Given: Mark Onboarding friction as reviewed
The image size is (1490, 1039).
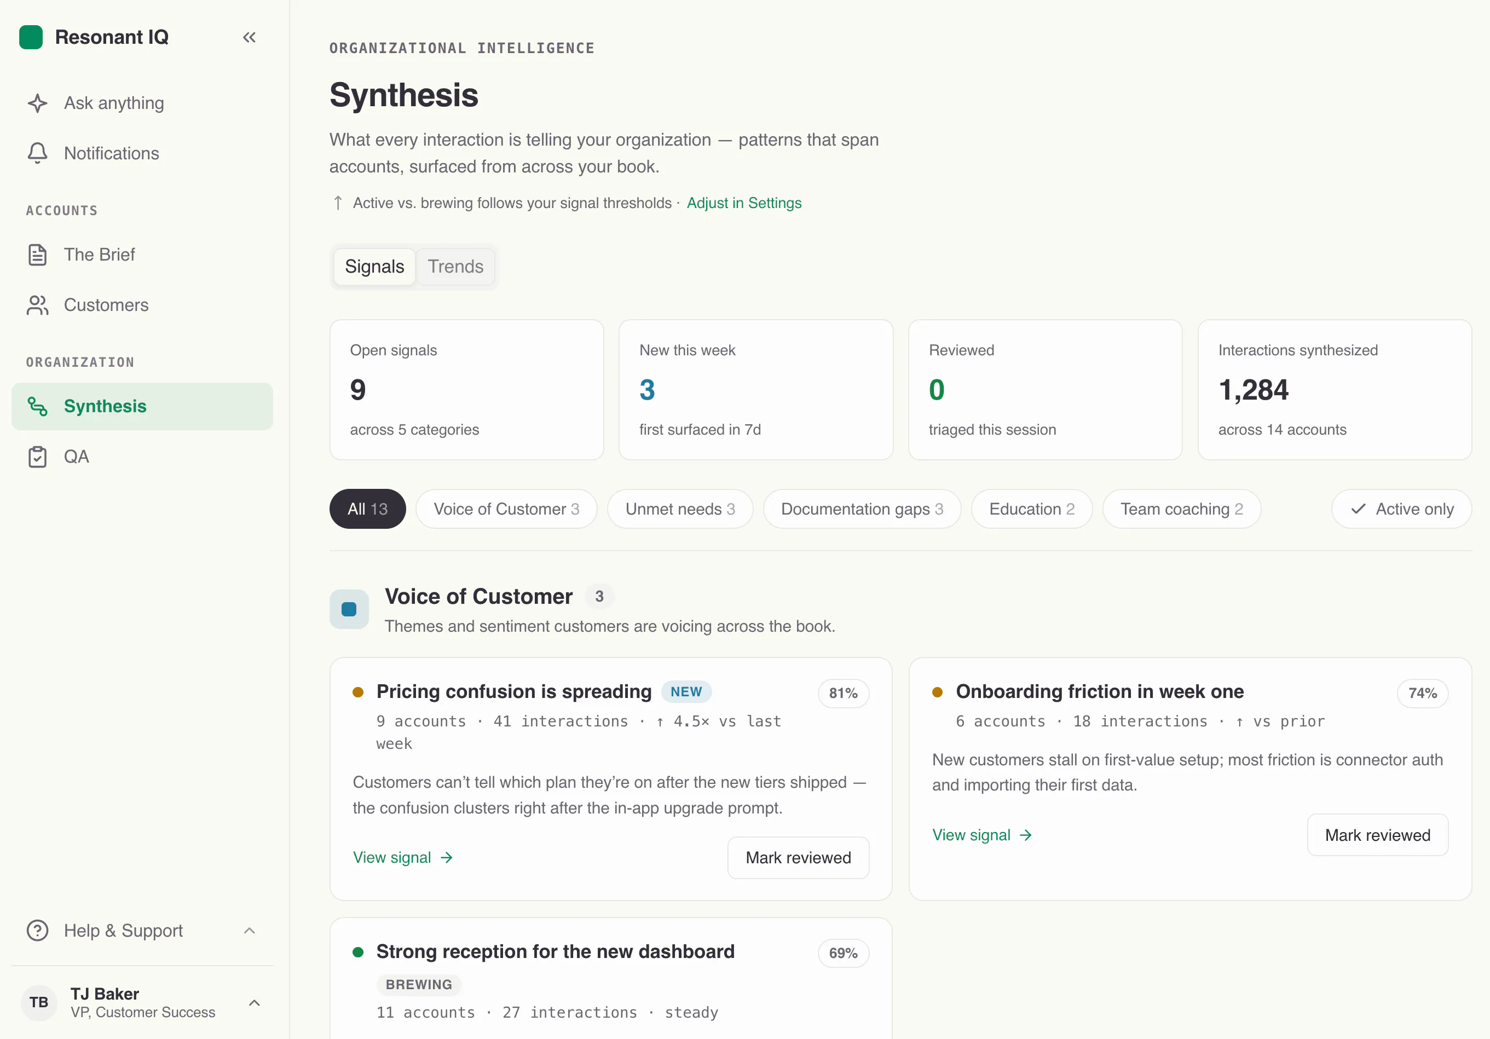Looking at the screenshot, I should 1377,835.
